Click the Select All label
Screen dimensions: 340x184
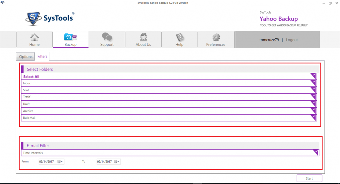tap(31, 77)
